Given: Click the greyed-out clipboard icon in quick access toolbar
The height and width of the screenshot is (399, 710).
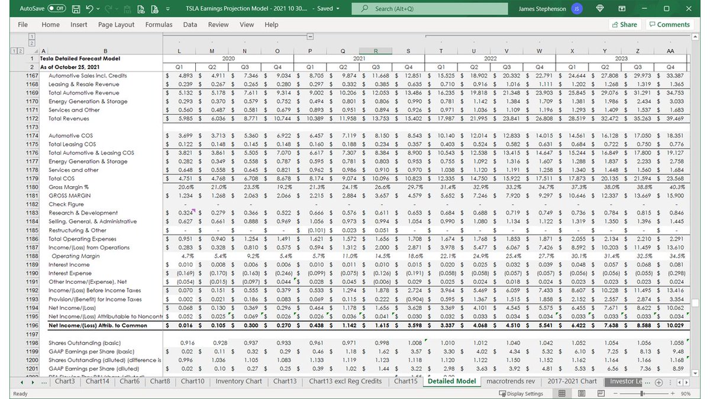Looking at the screenshot, I should pos(126,9).
